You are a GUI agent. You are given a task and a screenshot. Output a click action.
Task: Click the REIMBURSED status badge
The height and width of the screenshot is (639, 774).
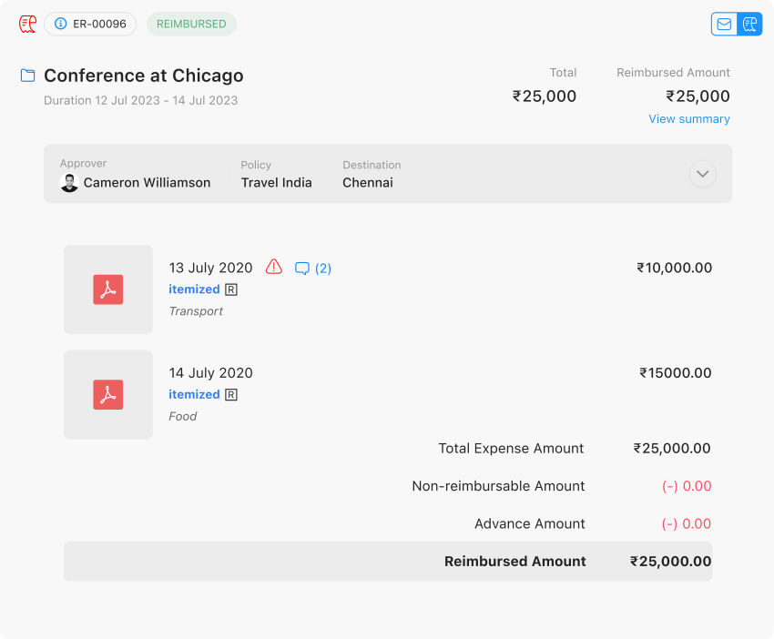(191, 24)
